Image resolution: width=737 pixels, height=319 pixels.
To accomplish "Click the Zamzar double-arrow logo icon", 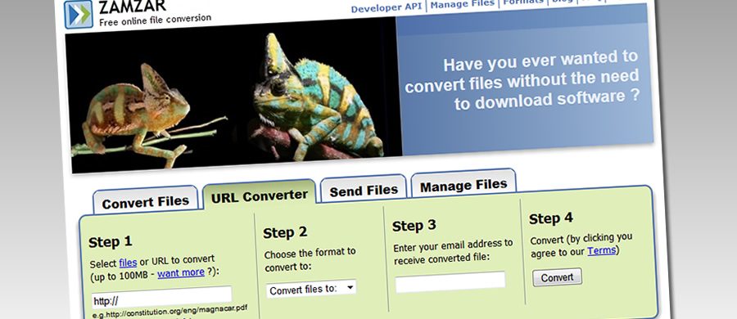I will coord(79,14).
